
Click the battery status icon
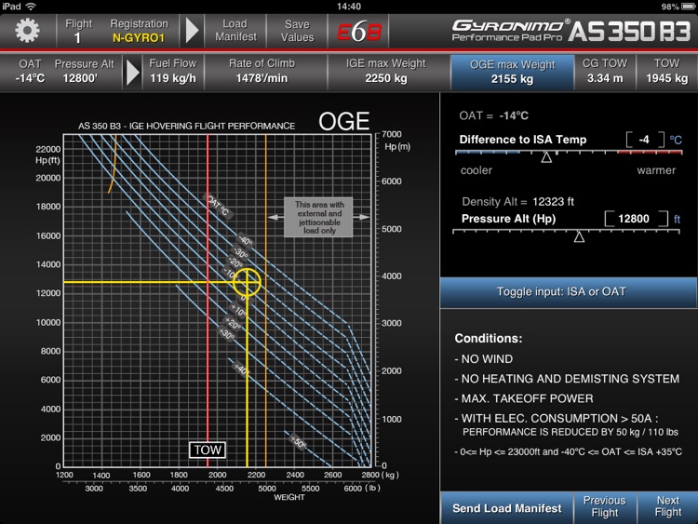click(689, 7)
